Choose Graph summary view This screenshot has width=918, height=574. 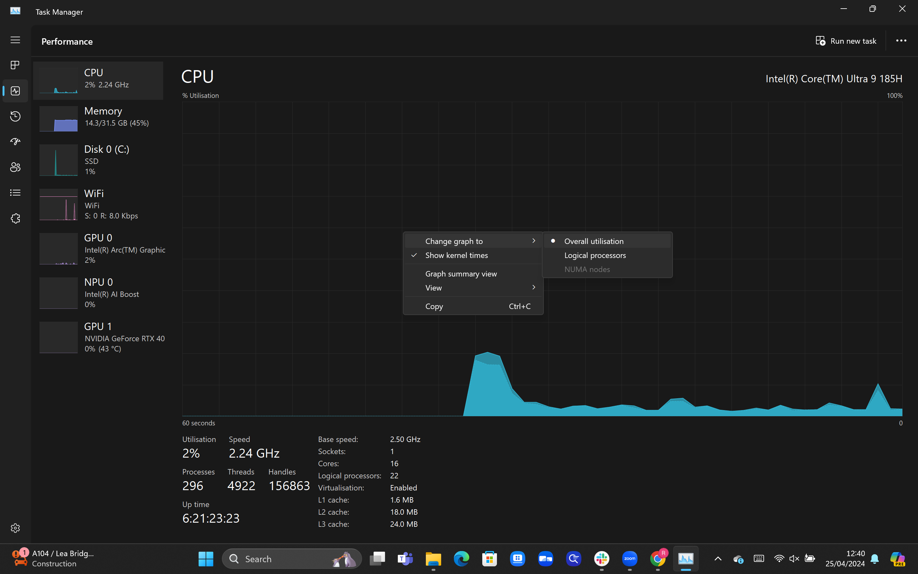473,274
